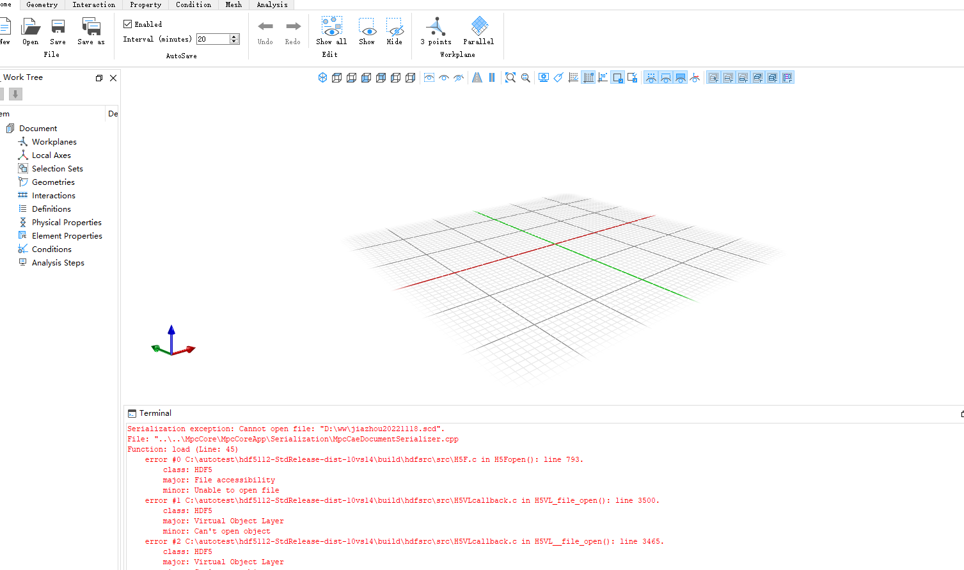Screen dimensions: 964x570
Task: Toggle the highlighted rectangle selection mode button
Action: click(x=617, y=77)
